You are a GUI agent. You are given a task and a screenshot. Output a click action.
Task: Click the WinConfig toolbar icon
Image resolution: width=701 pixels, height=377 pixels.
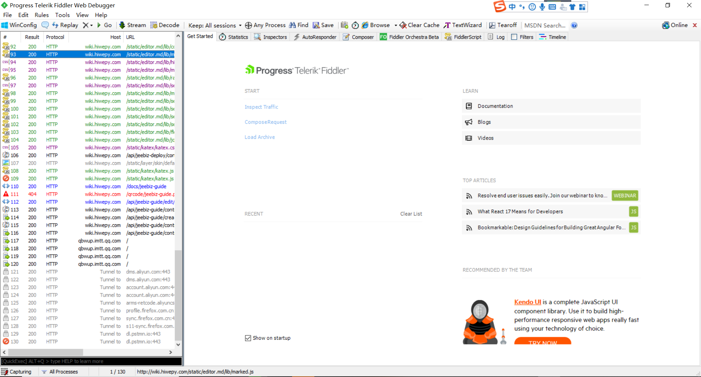pos(5,25)
